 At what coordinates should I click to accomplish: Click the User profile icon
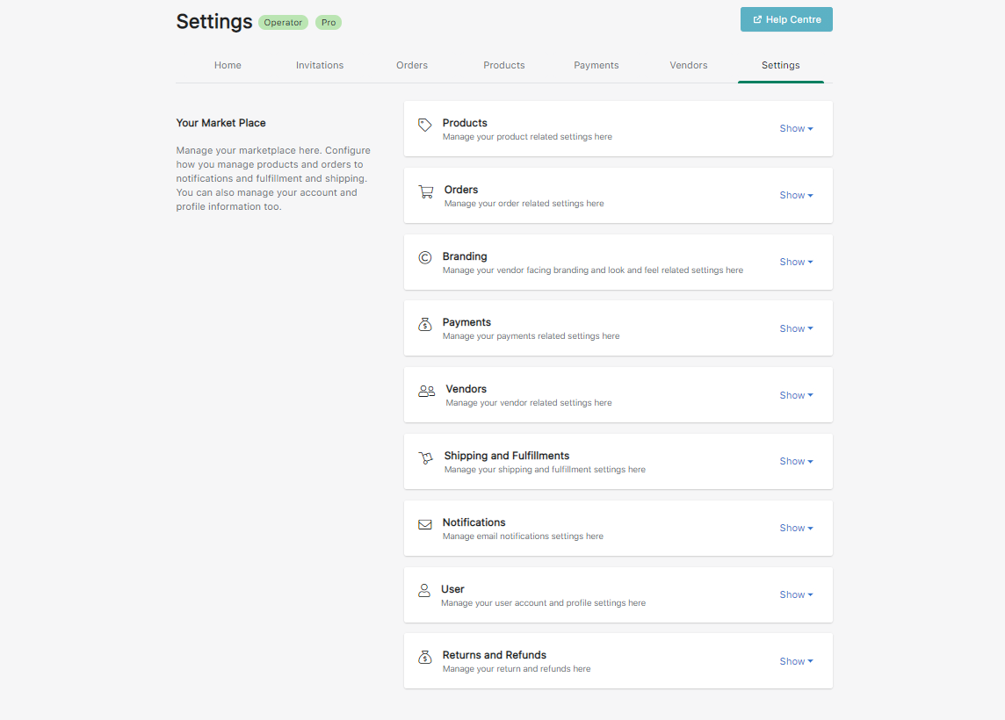424,591
